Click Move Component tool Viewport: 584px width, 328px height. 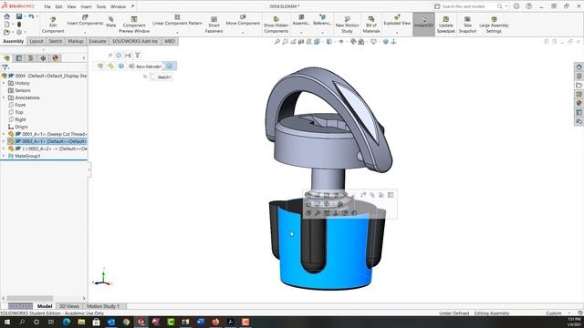click(x=243, y=20)
